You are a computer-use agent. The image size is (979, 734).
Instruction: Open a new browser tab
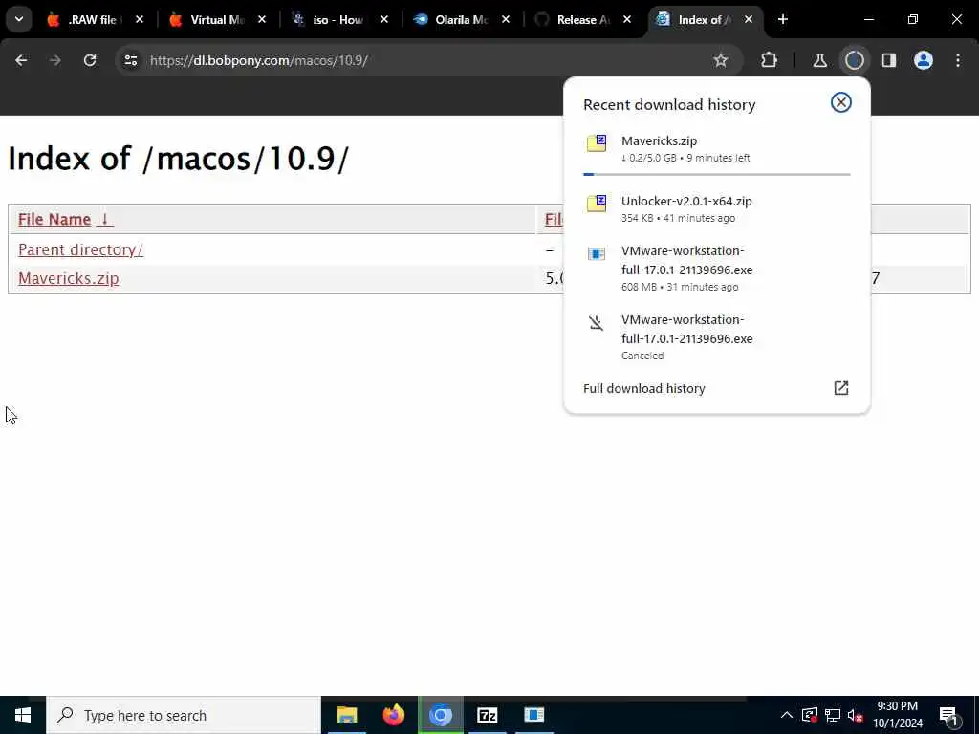click(783, 19)
